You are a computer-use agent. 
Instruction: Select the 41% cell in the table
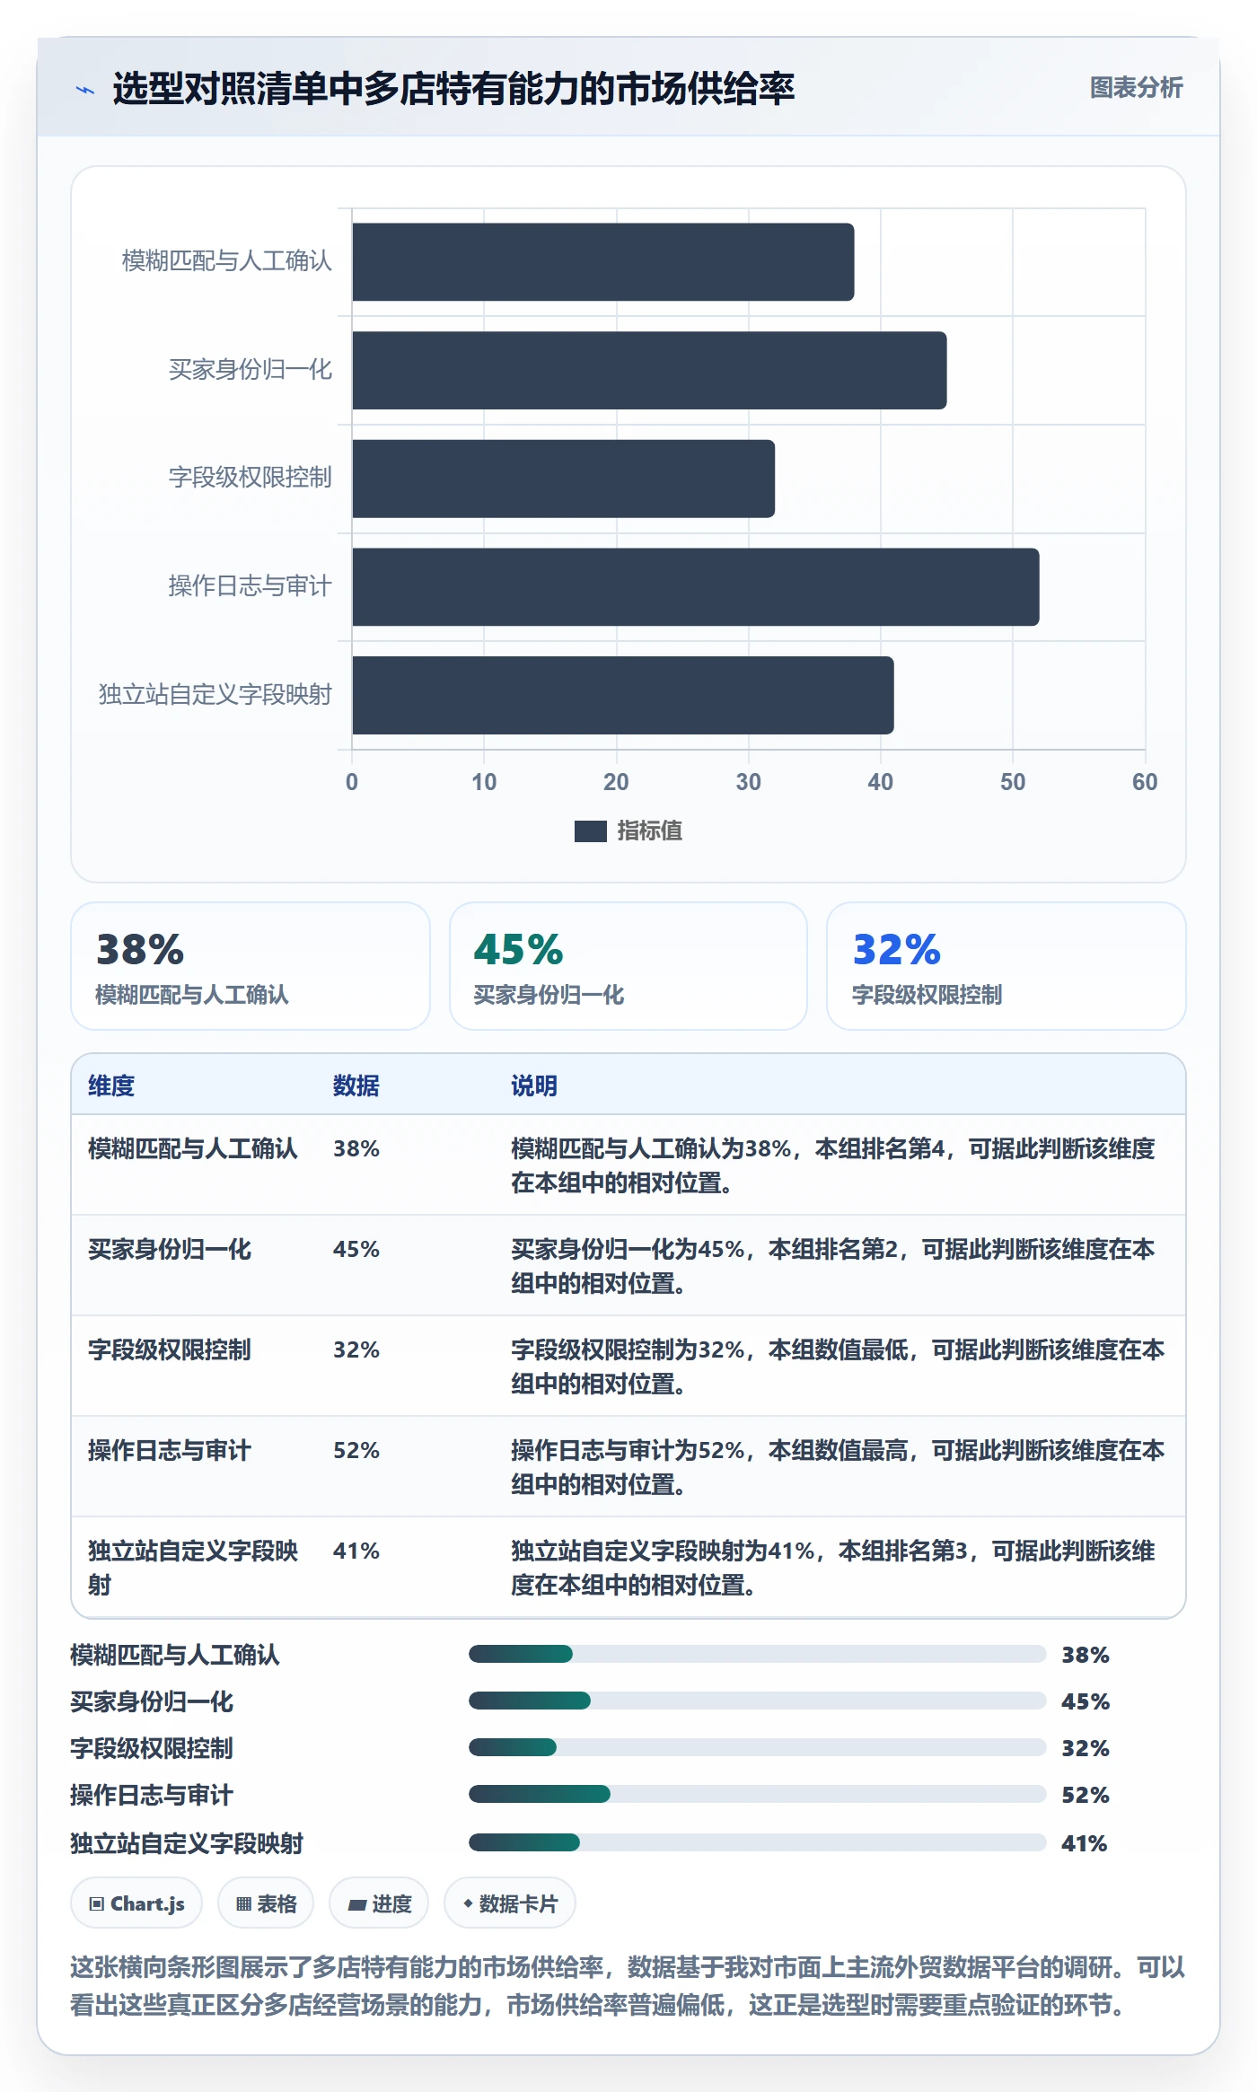[356, 1551]
